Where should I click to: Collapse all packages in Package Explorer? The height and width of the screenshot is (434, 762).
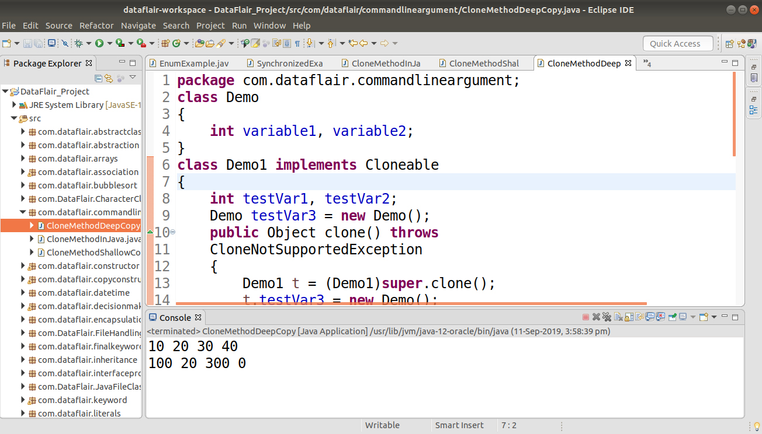(x=98, y=77)
